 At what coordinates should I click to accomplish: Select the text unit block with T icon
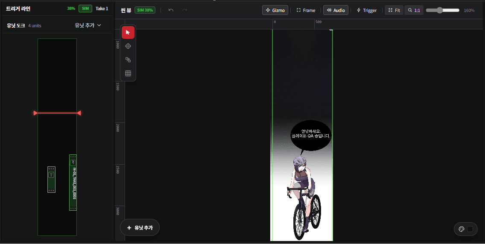(51, 180)
